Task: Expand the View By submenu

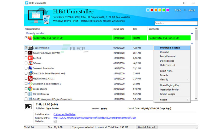Action: click(187, 80)
